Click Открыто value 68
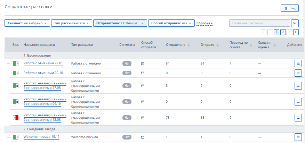 (202, 118)
